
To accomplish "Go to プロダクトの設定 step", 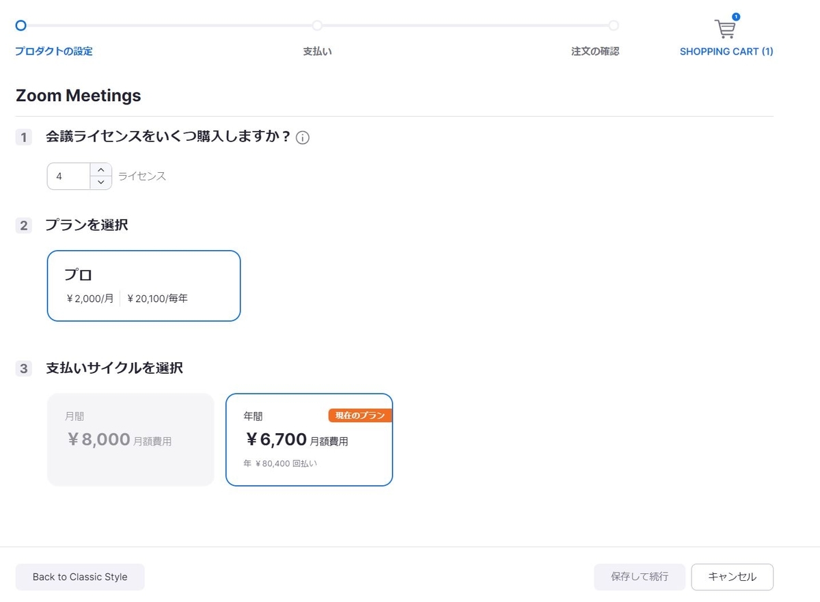I will pyautogui.click(x=54, y=51).
